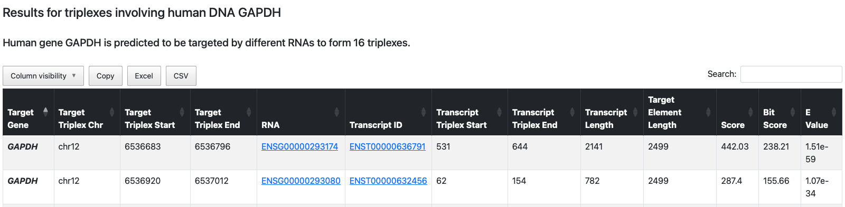Sort by RNA column arrow icon

(337, 112)
